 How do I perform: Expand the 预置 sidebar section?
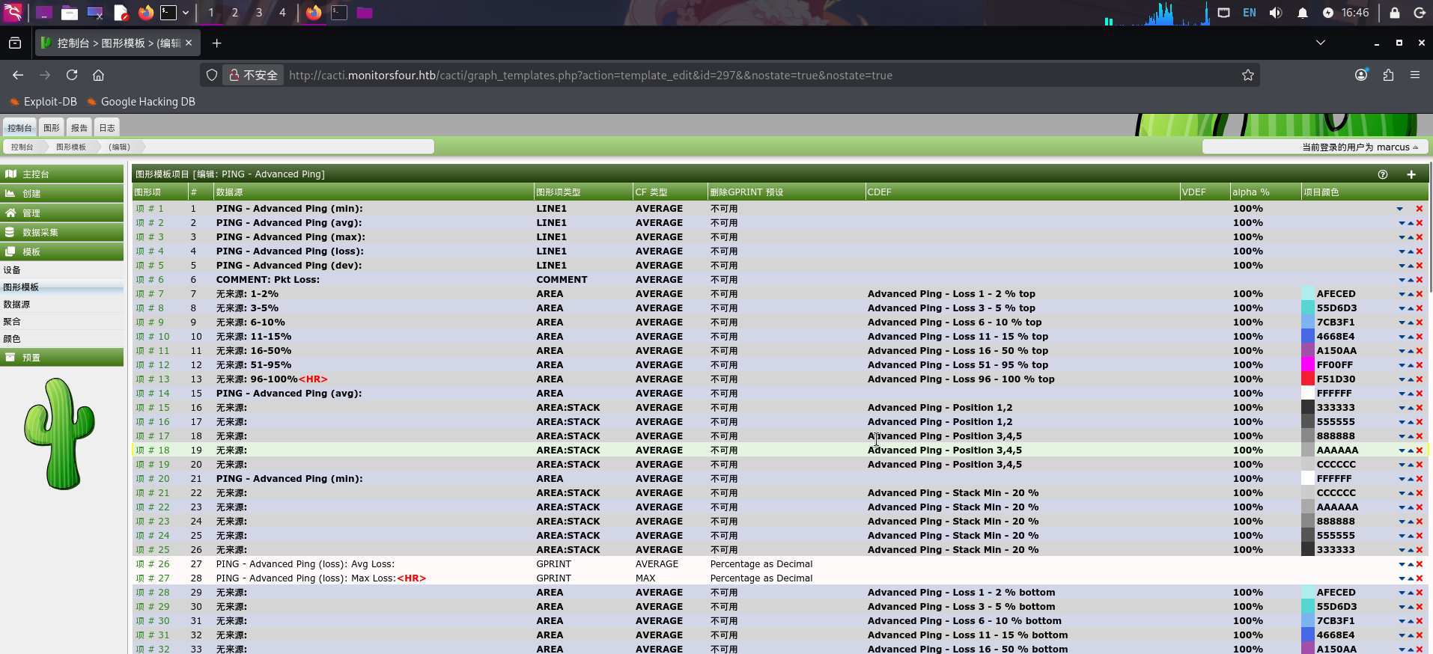(62, 358)
